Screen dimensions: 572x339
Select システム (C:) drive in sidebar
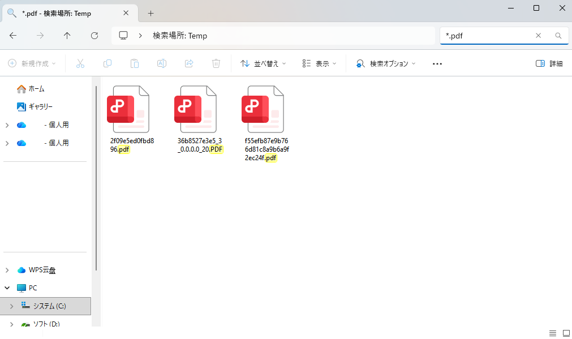coord(49,306)
